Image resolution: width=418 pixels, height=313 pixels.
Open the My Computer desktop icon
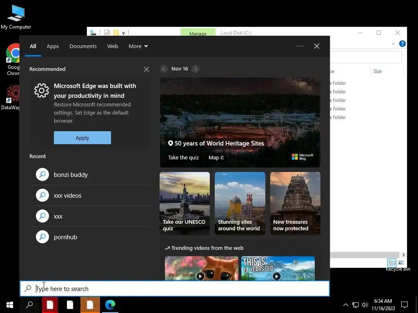click(x=16, y=16)
